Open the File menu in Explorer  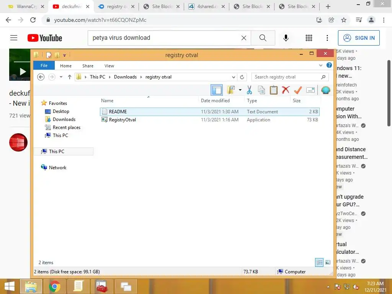click(x=44, y=65)
